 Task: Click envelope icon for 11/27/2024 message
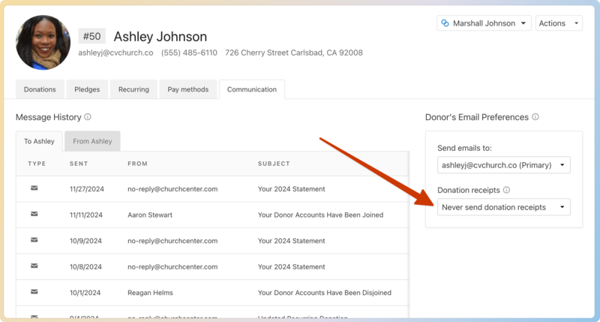click(x=34, y=189)
